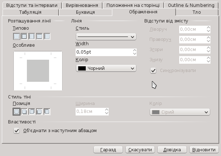Click the Гаразд button
The height and width of the screenshot is (156, 221).
[108, 149]
